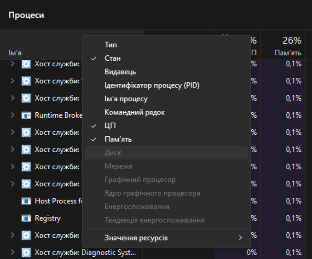The width and height of the screenshot is (312, 259).
Task: Uncheck the Стан column option
Action: click(113, 58)
